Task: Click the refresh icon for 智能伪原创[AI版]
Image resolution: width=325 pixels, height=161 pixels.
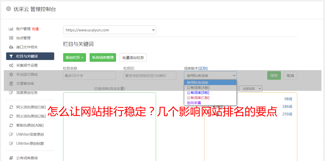Action: click(x=11, y=125)
